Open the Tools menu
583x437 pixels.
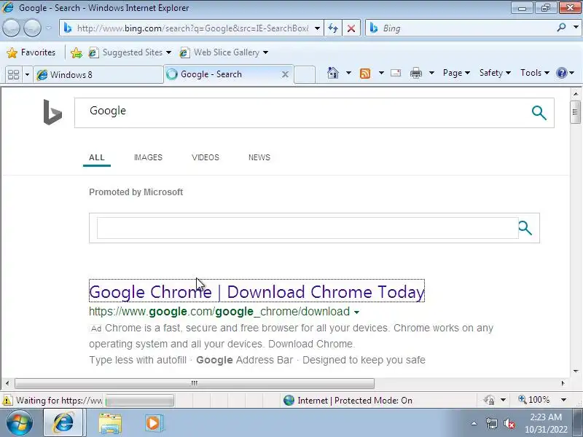[x=535, y=73]
